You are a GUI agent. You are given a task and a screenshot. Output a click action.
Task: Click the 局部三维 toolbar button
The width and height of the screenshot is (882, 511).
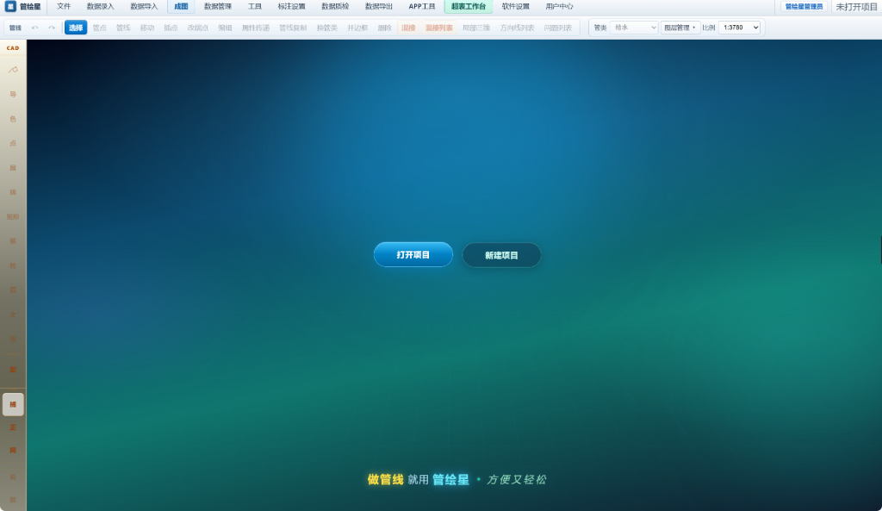pyautogui.click(x=475, y=28)
